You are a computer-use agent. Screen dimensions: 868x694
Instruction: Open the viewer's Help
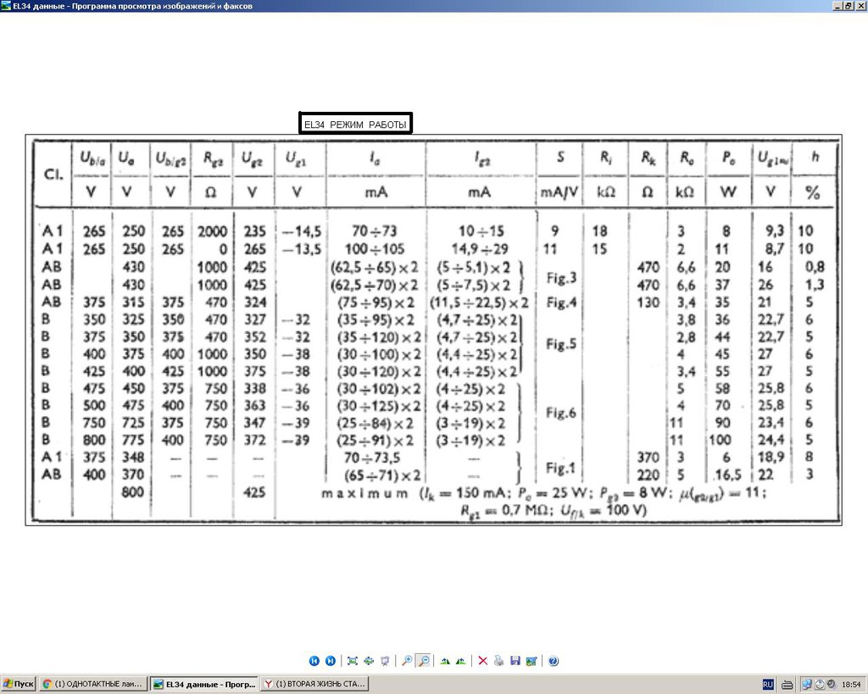point(554,661)
